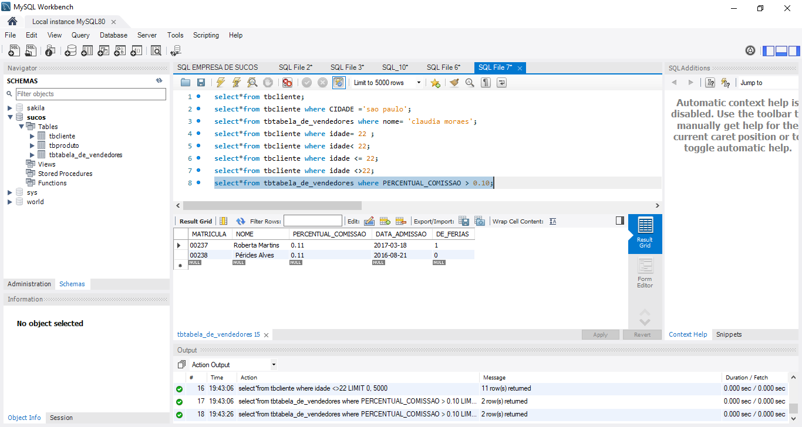Toggle word wrapping in editor
The width and height of the screenshot is (802, 427).
click(x=501, y=83)
